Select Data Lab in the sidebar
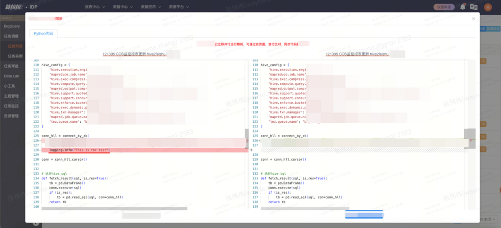Viewport: 501px width, 228px height. pos(12,76)
